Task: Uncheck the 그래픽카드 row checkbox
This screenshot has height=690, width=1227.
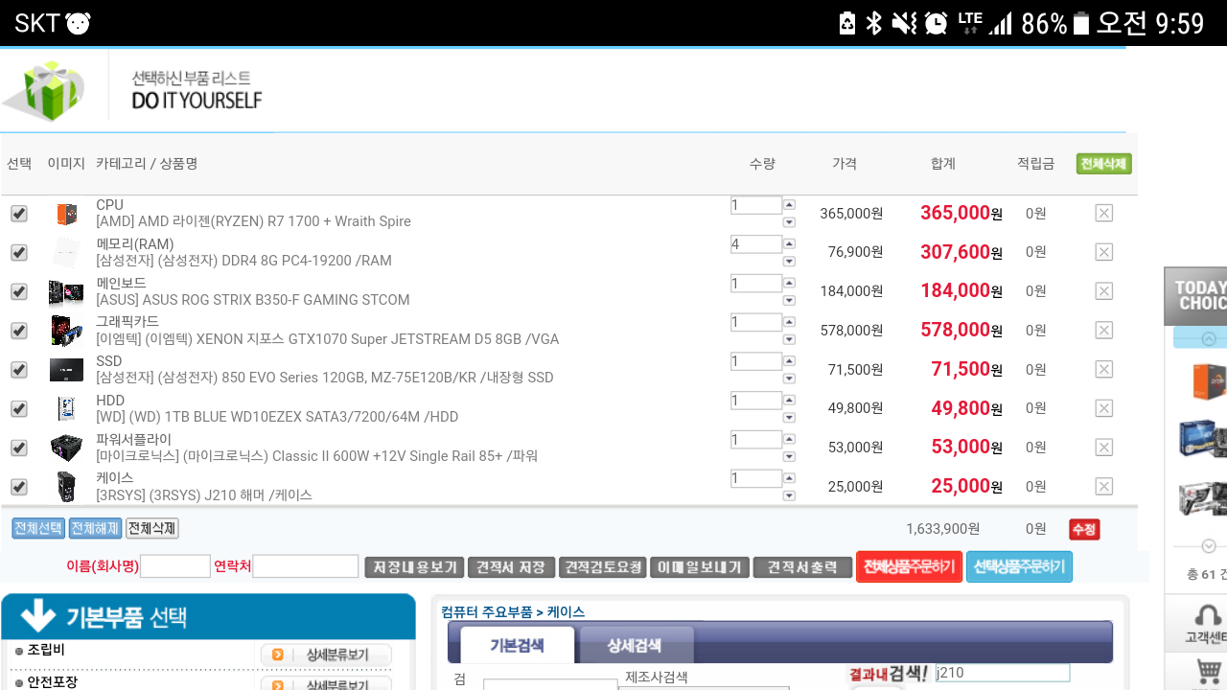Action: (x=18, y=331)
